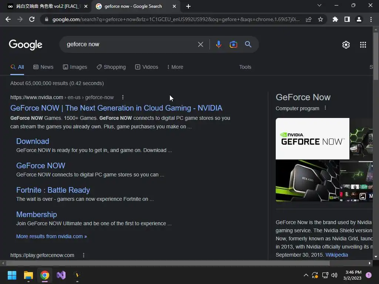The width and height of the screenshot is (379, 284).
Task: Click the https://play.geforcenow.com URL text
Action: (42, 255)
